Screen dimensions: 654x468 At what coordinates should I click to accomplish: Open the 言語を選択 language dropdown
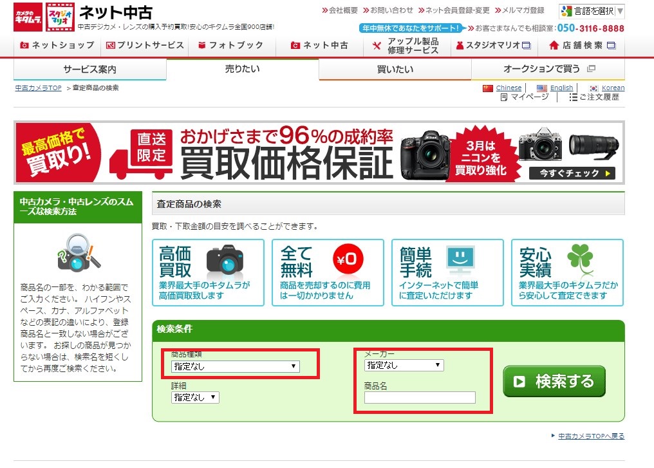pos(592,11)
